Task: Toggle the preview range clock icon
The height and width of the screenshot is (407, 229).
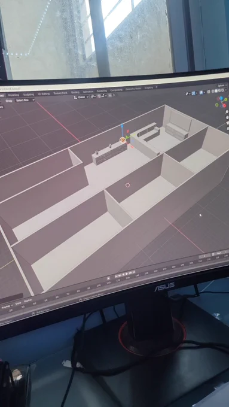Action: (213, 254)
